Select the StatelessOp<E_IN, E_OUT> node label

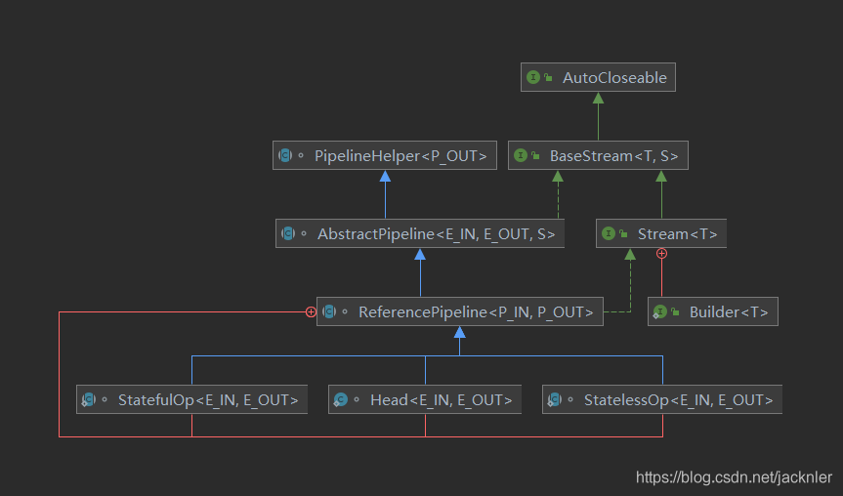(678, 400)
